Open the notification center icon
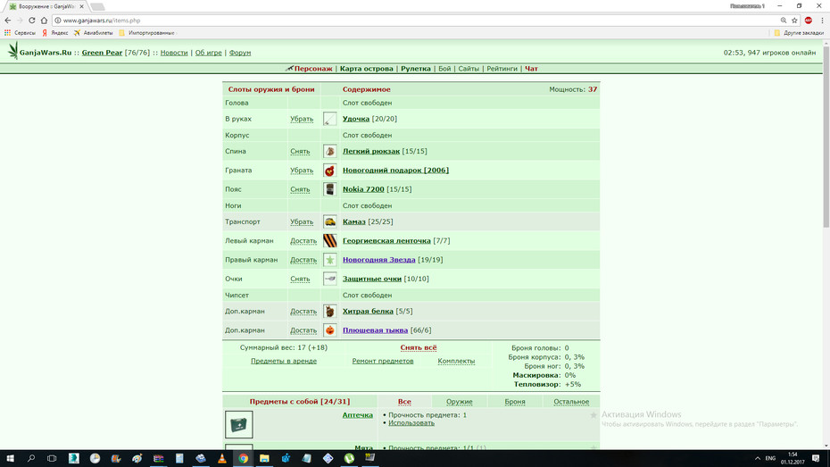This screenshot has width=830, height=467. 816,459
